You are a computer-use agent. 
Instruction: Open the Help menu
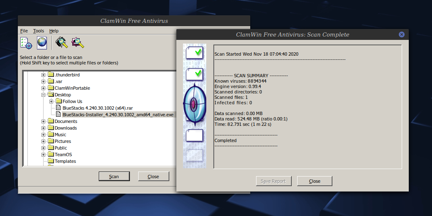54,31
